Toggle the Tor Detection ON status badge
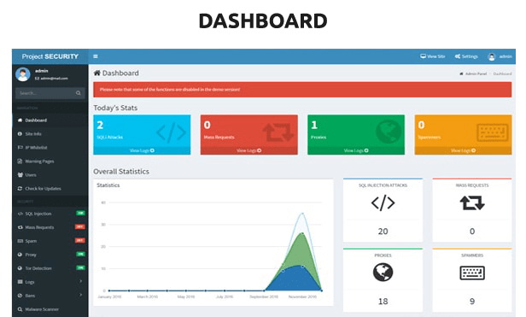This screenshot has width=526, height=317. click(80, 267)
